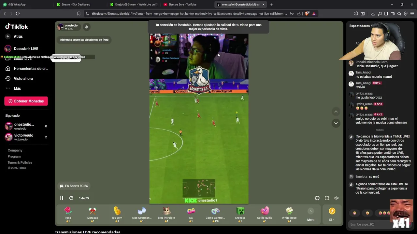This screenshot has width=417, height=234.
Task: Open the browser main menu
Action: click(x=412, y=14)
